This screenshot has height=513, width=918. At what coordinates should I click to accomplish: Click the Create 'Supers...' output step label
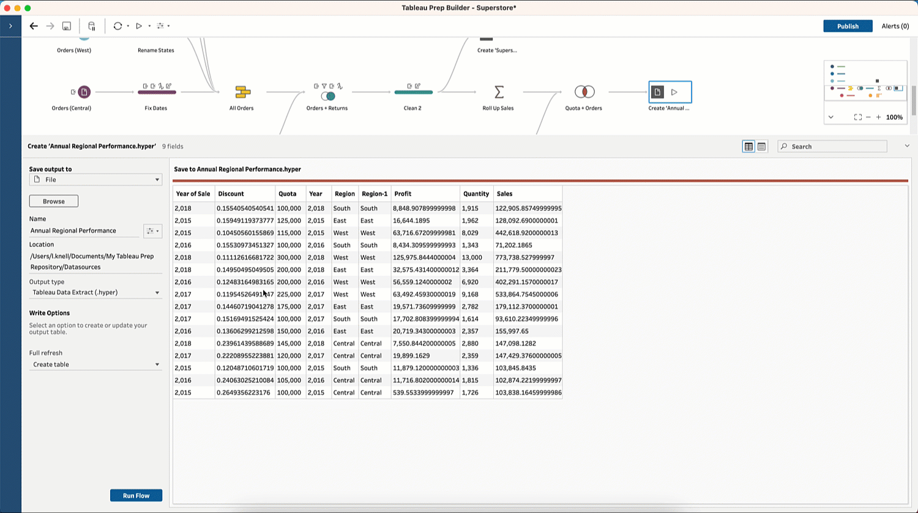pyautogui.click(x=497, y=50)
